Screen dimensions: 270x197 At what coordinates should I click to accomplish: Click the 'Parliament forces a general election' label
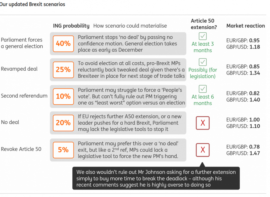coord(22,43)
